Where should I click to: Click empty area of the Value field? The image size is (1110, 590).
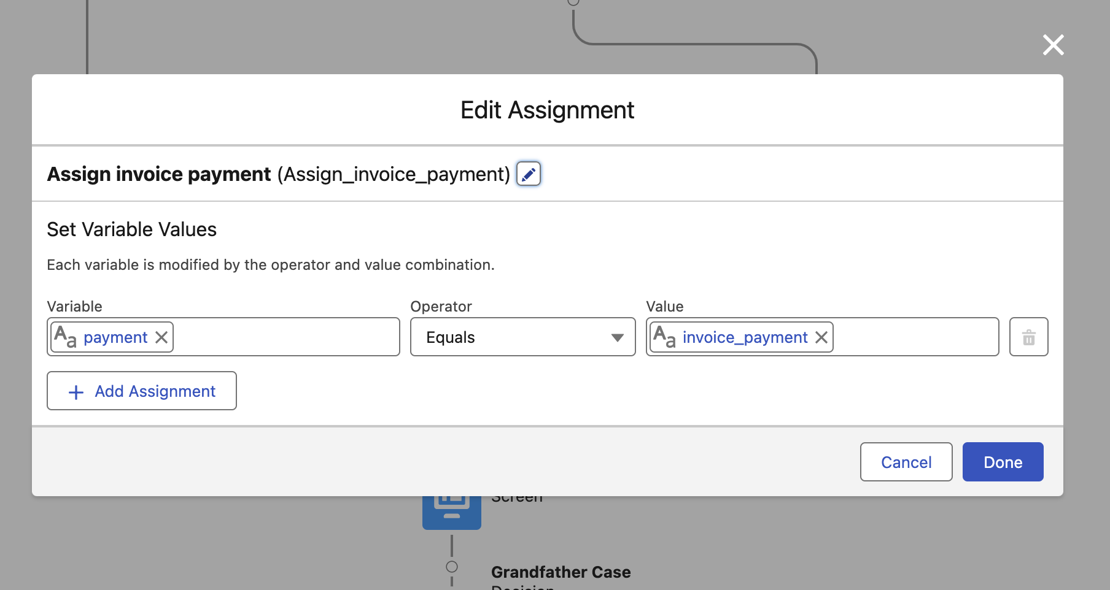(915, 337)
